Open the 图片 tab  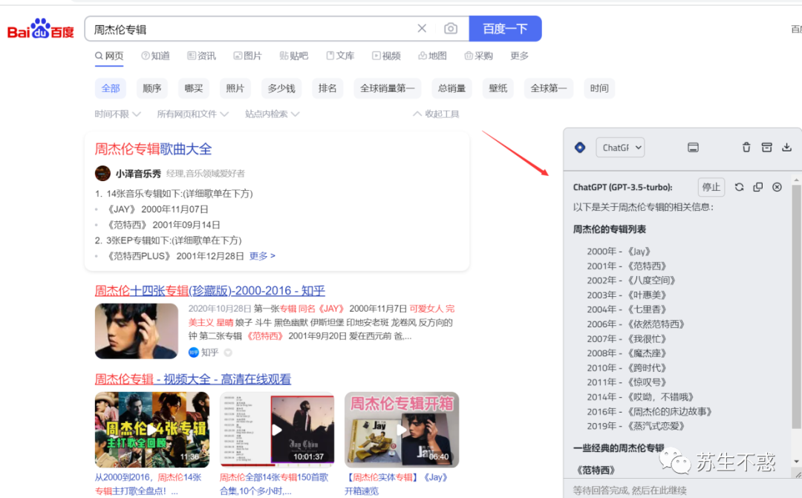247,56
